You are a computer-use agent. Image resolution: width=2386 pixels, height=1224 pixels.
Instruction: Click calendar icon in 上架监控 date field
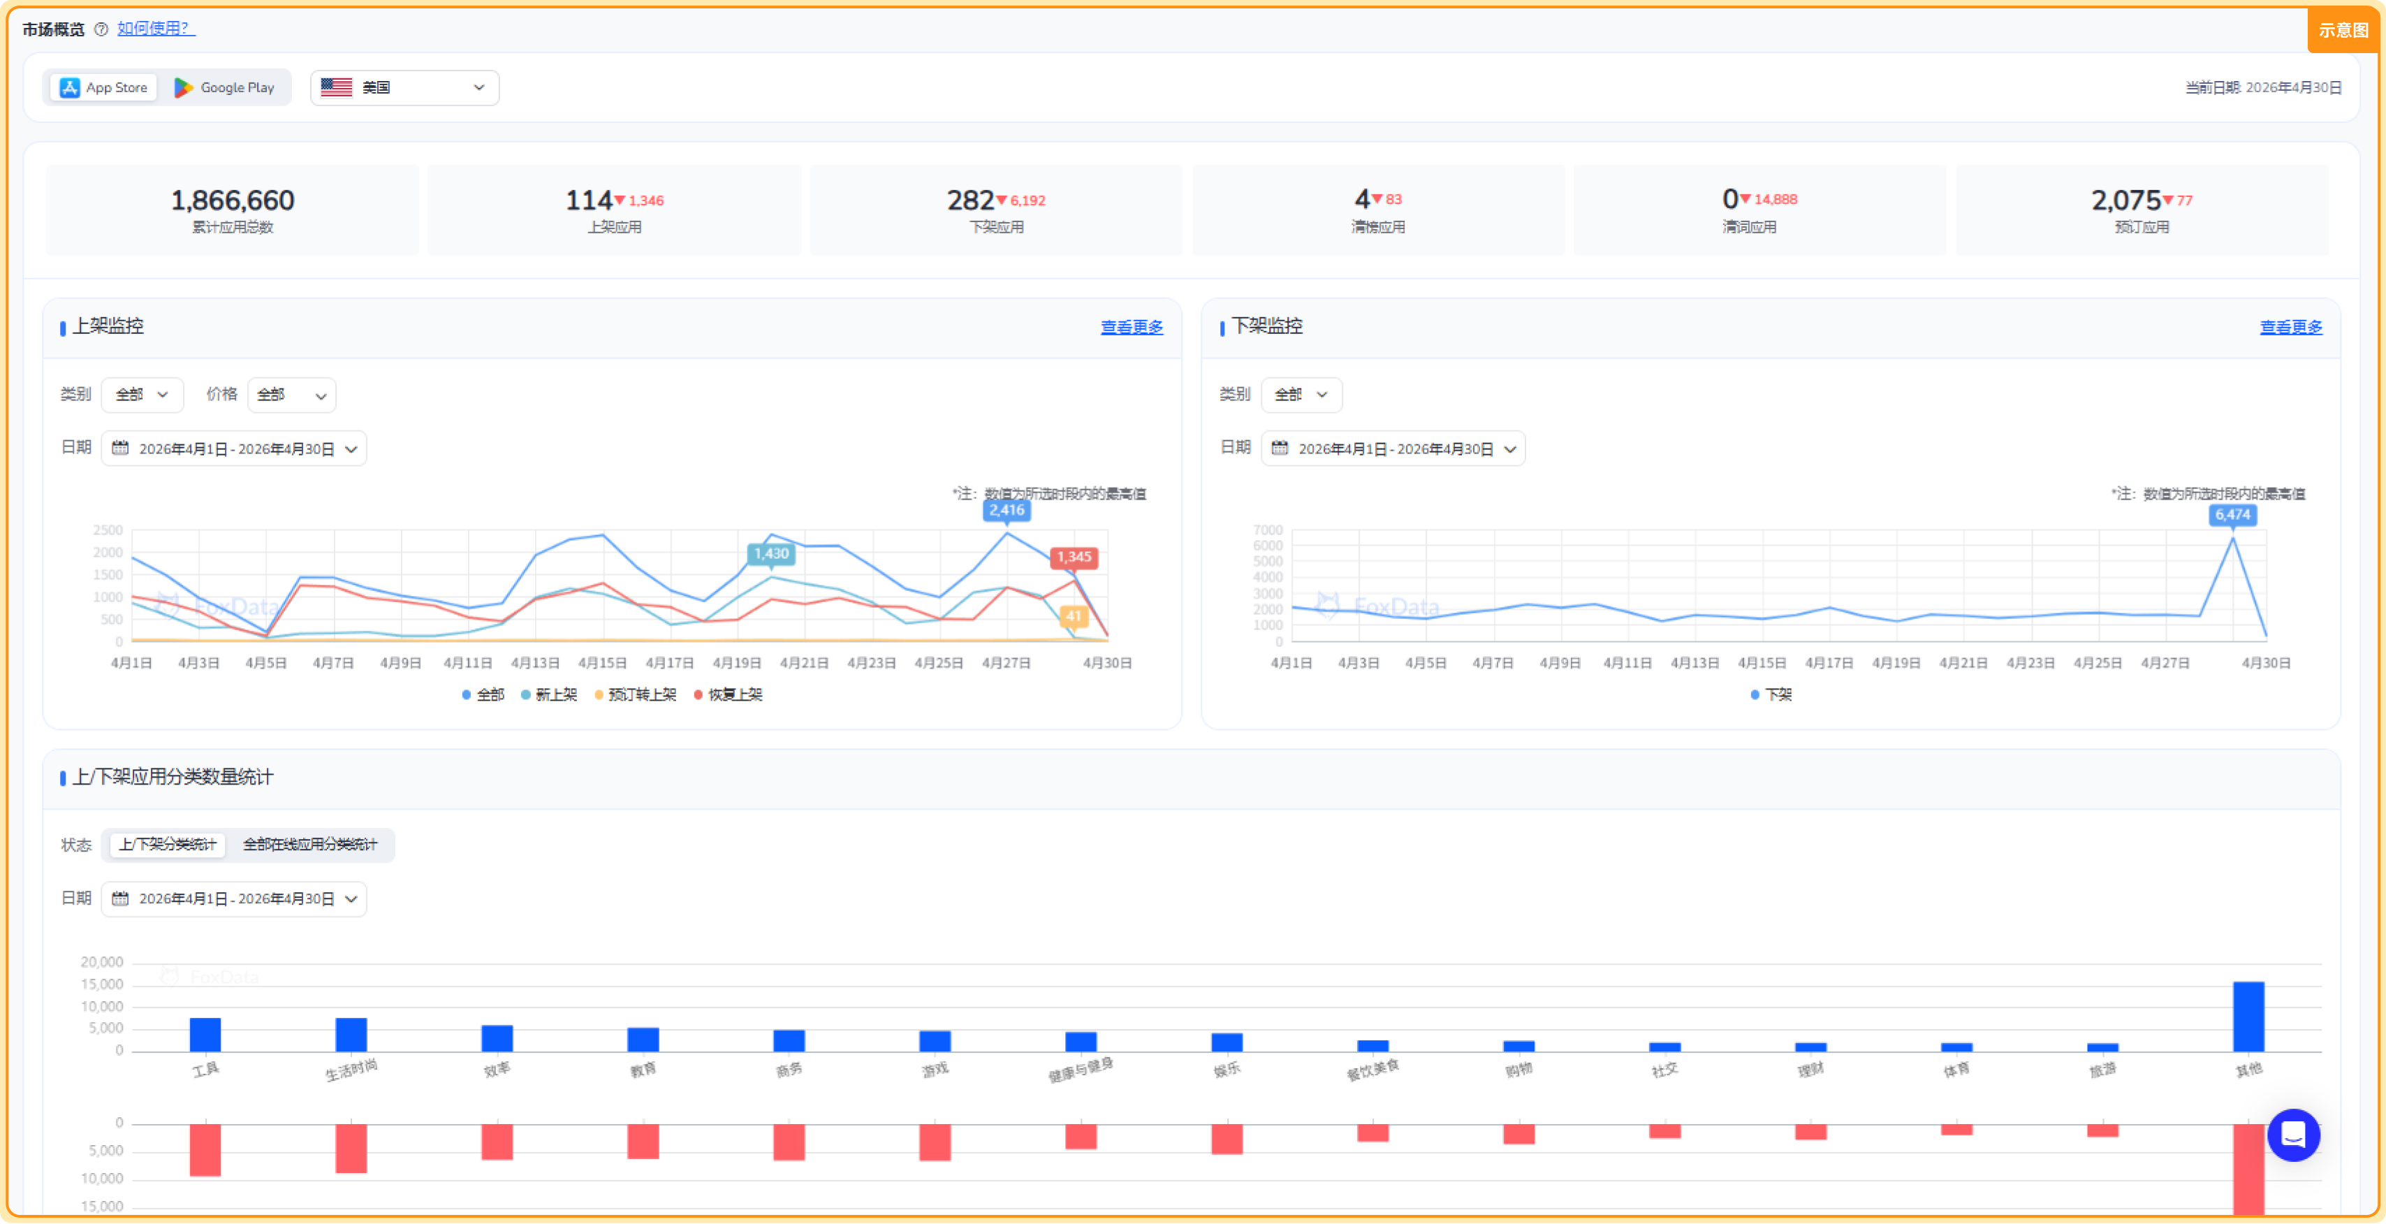(120, 449)
